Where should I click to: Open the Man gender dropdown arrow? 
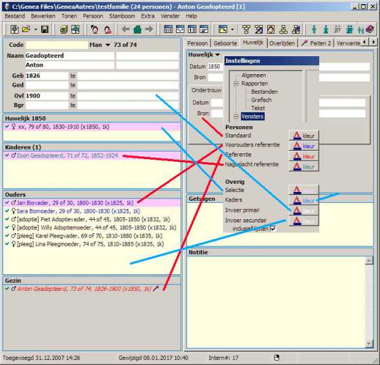tap(108, 45)
